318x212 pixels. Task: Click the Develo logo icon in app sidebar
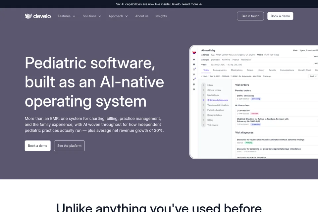194,53
